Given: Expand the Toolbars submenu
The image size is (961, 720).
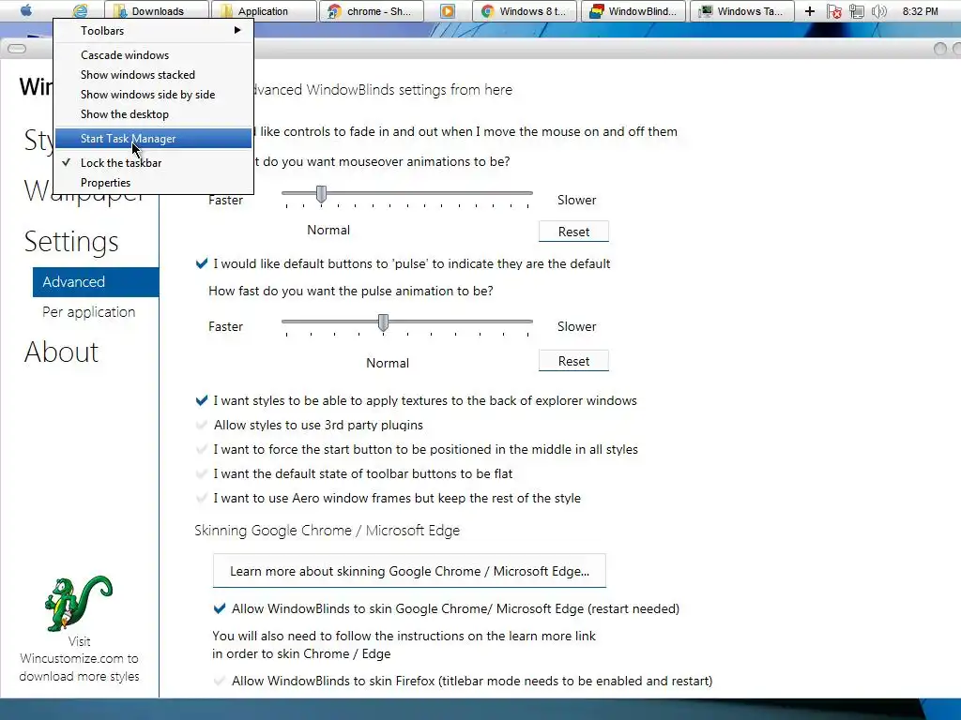Looking at the screenshot, I should (x=153, y=31).
